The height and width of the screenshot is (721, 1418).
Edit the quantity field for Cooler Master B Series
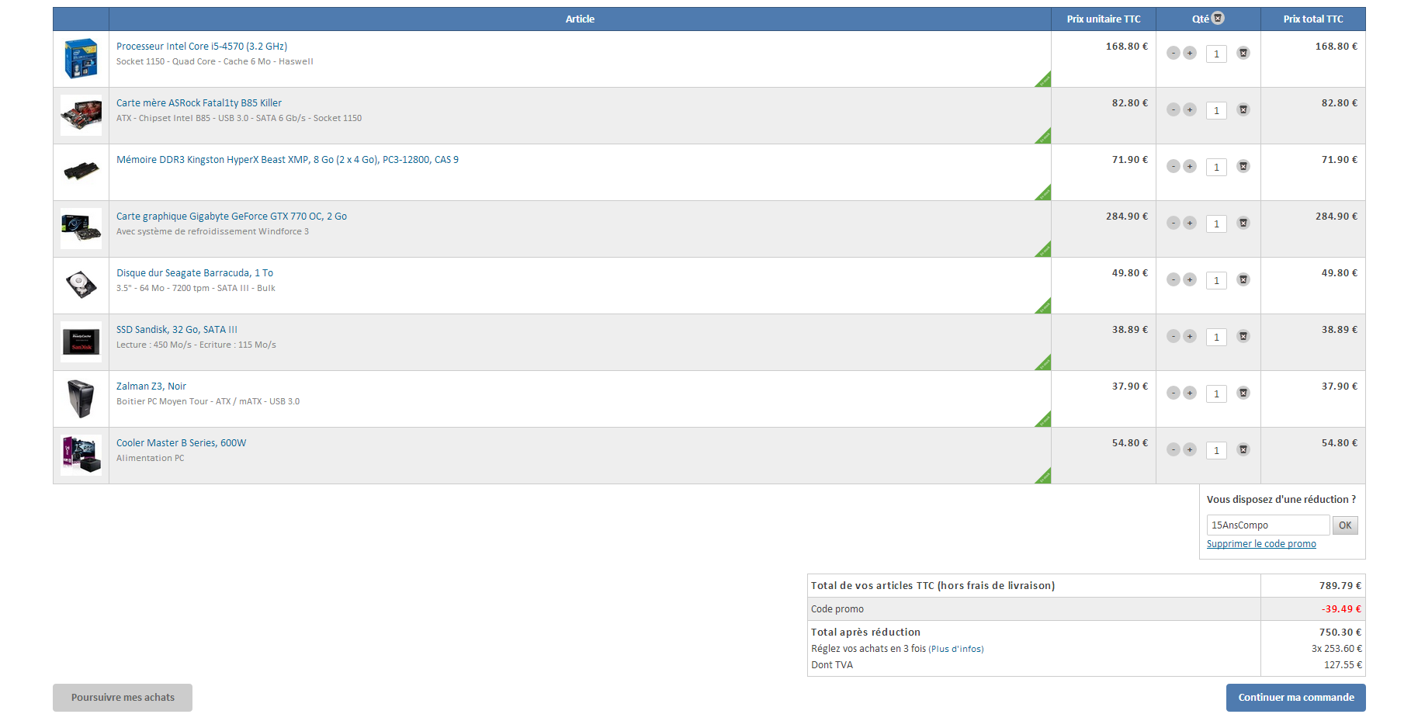click(1216, 450)
